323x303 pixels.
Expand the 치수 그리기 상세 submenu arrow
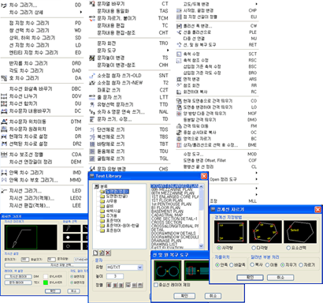pos(80,12)
